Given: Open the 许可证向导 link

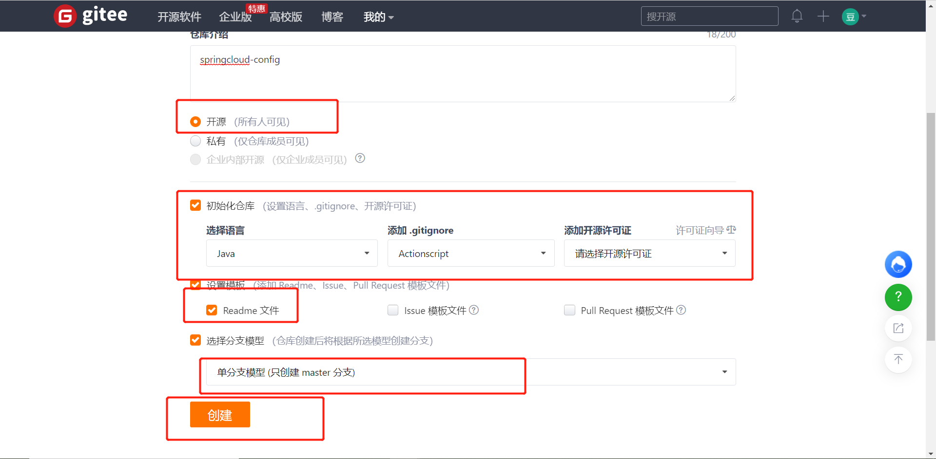Looking at the screenshot, I should pos(705,230).
